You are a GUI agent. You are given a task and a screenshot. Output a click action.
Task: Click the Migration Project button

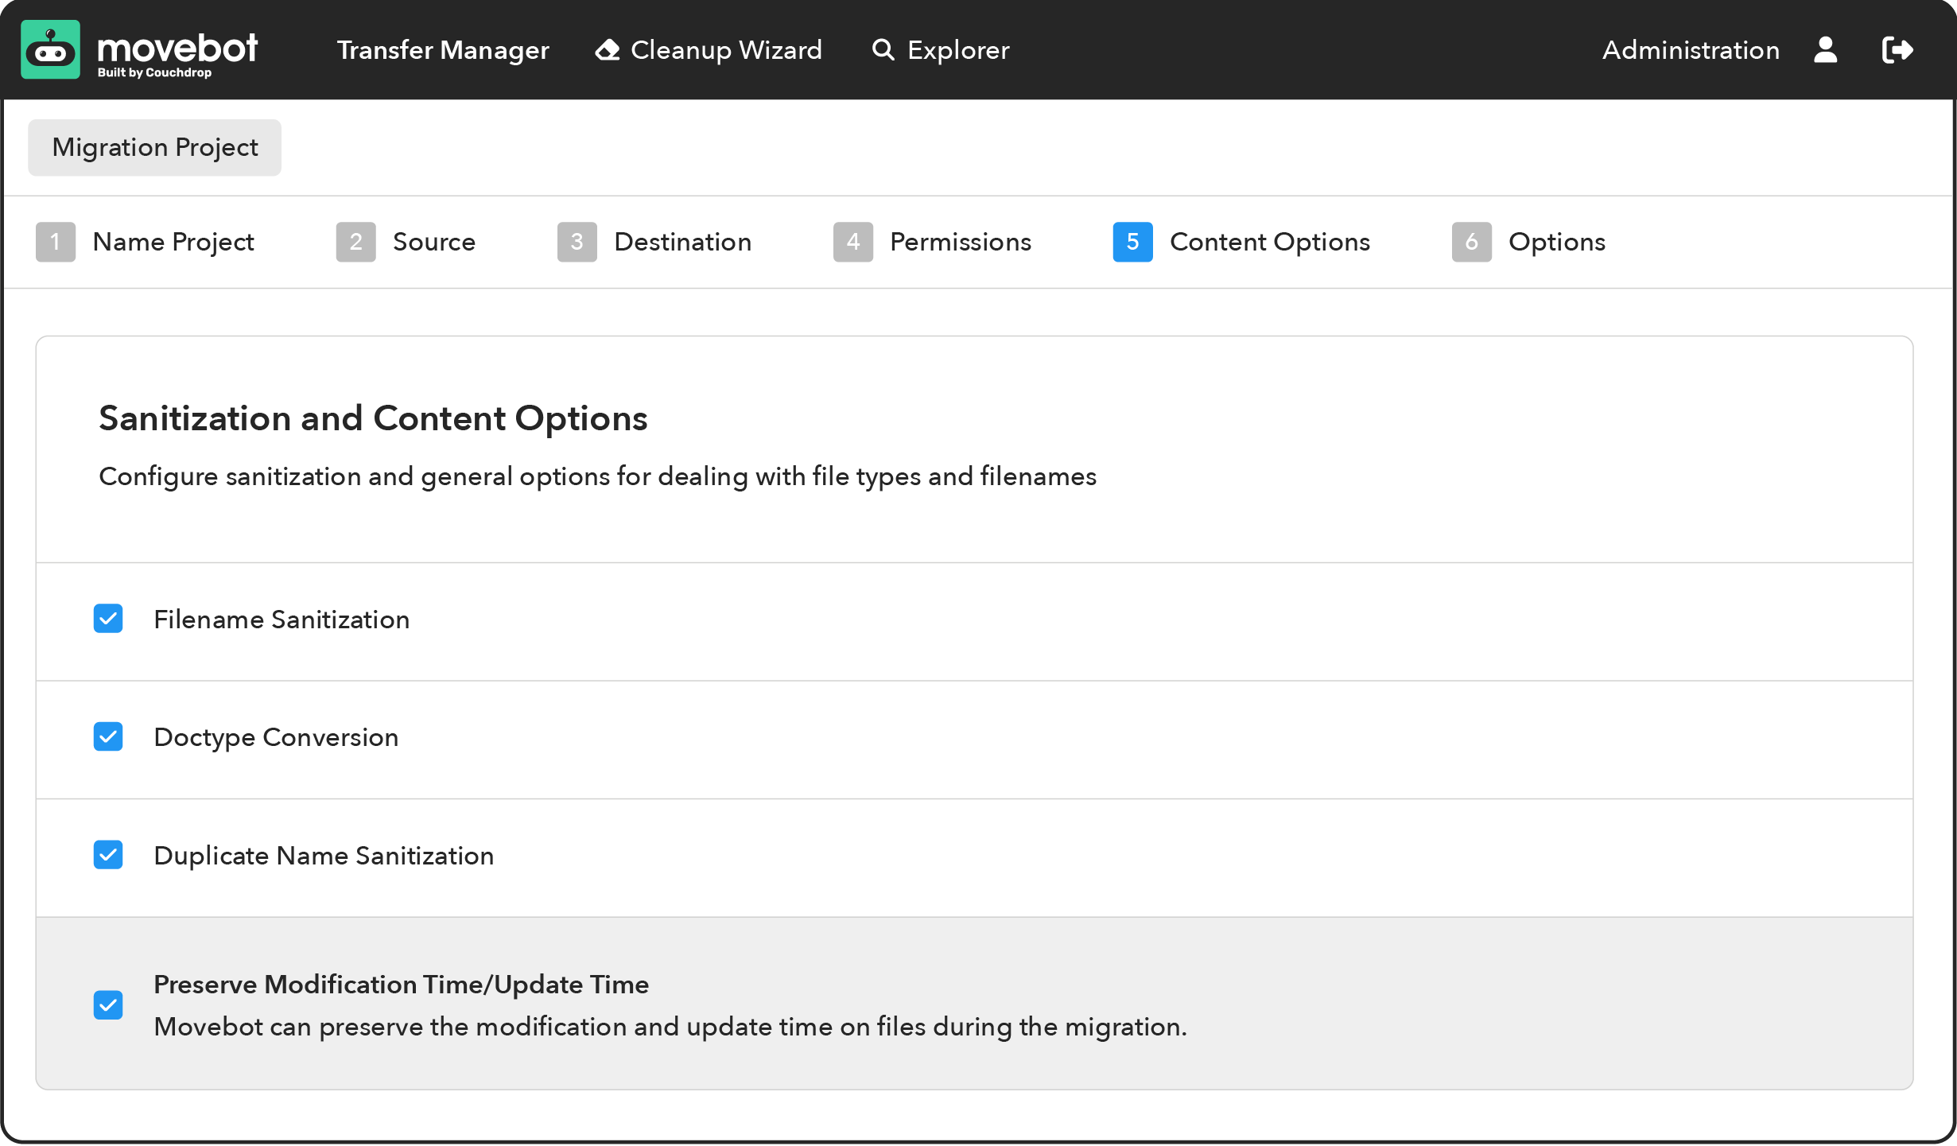(155, 148)
